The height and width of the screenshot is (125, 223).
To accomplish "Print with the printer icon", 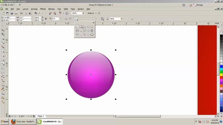I will coord(16,13).
